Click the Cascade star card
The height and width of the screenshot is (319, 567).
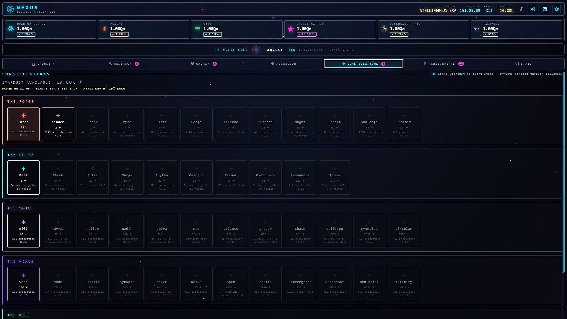[x=196, y=178]
